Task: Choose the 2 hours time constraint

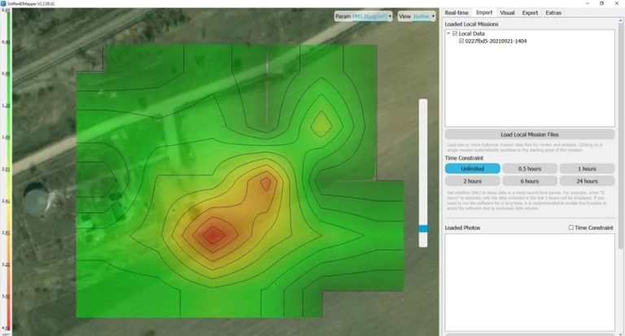Action: (472, 181)
